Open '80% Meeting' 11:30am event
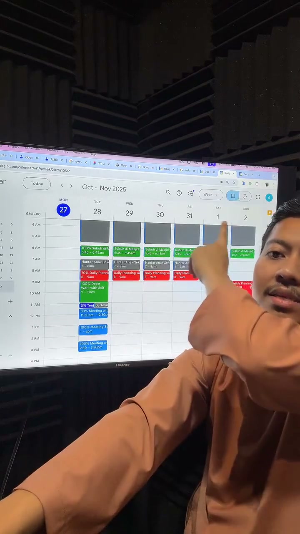300x534 pixels. [93, 313]
